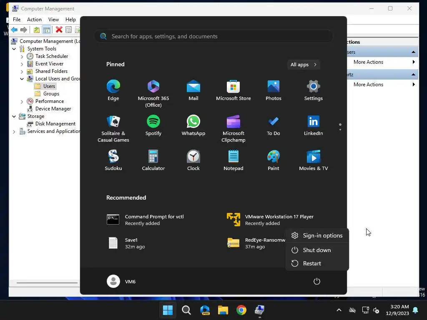427x320 pixels.
Task: Open Microsoft Store from pinned apps
Action: pyautogui.click(x=234, y=90)
